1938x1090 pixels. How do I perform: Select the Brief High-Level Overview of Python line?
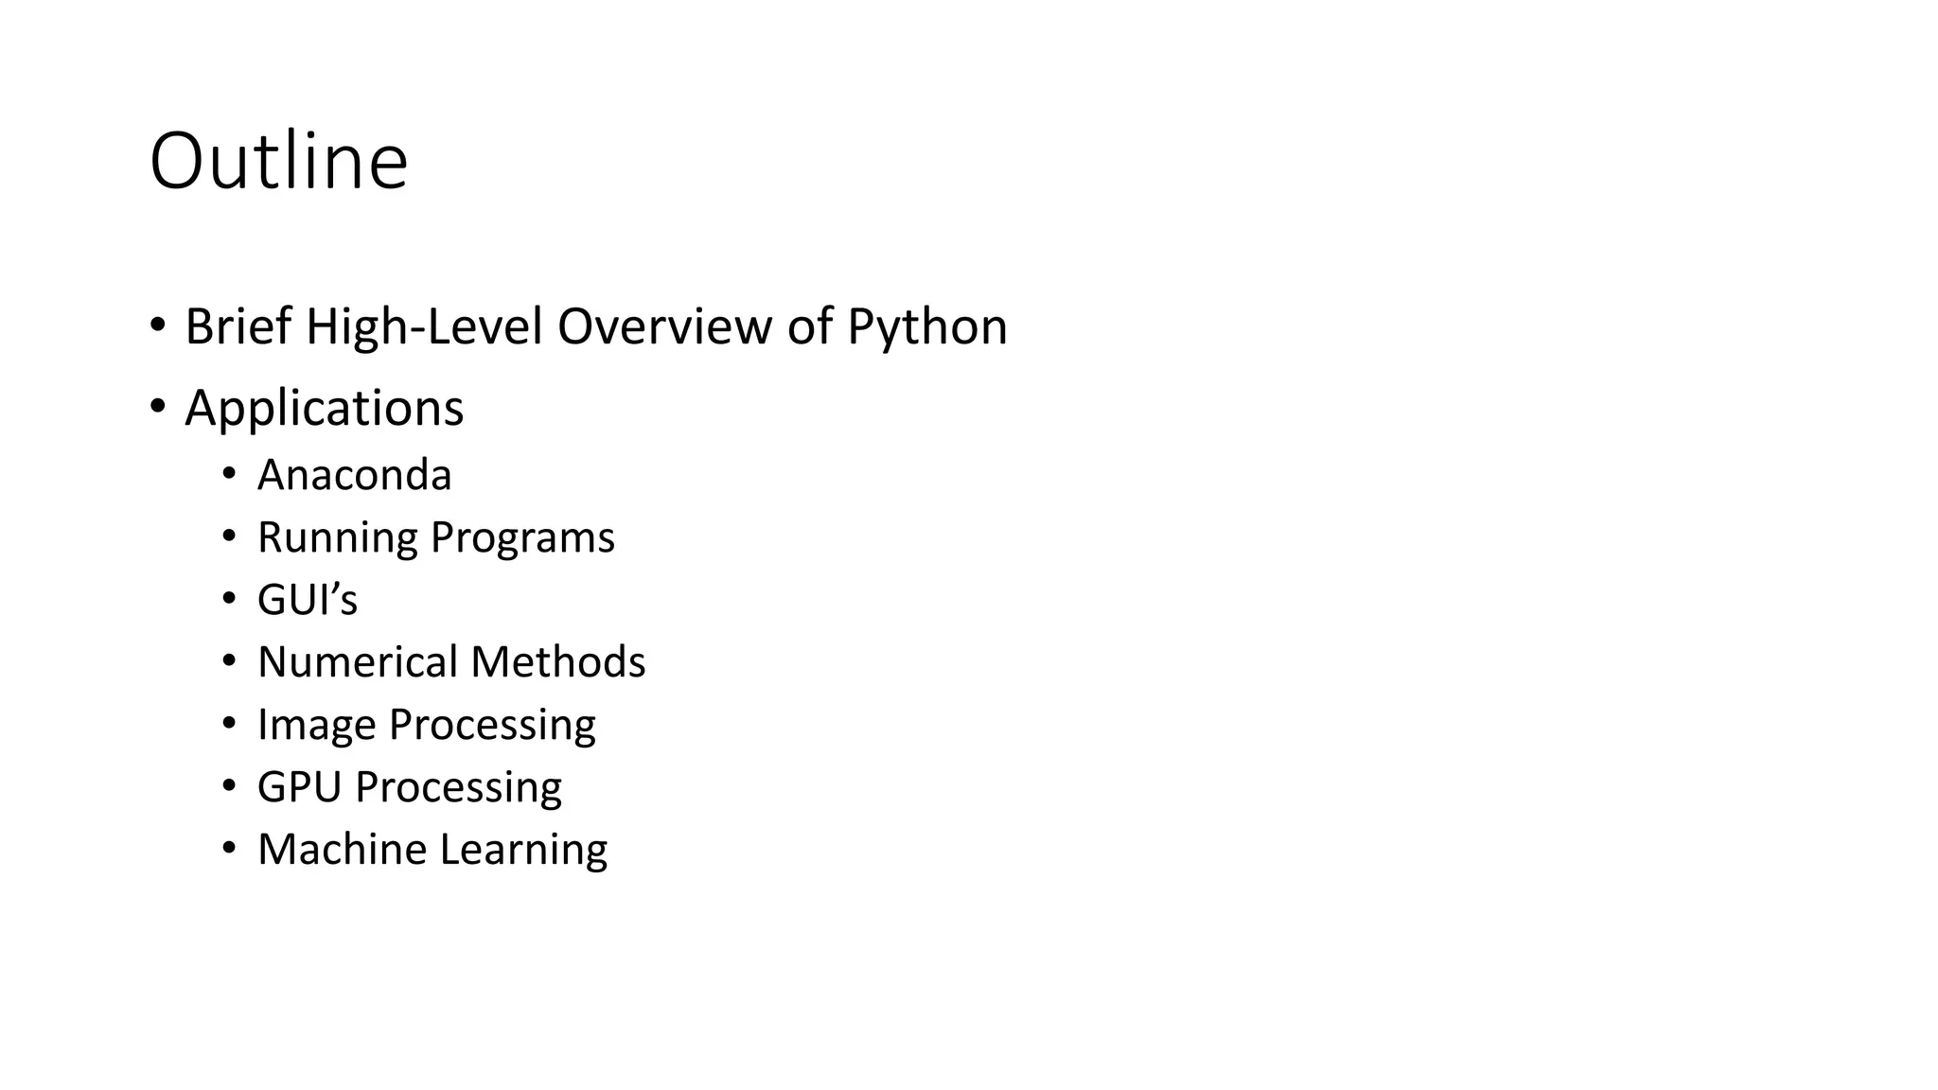595,326
